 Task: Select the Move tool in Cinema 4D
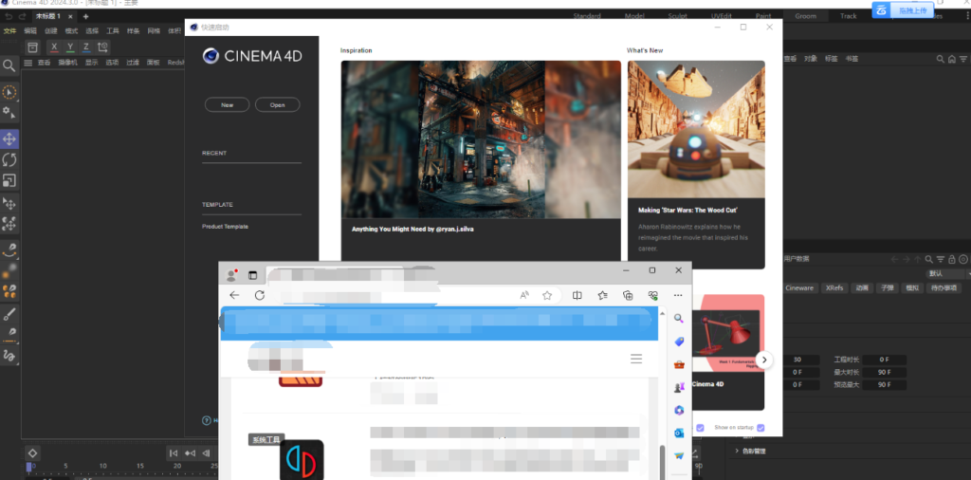pyautogui.click(x=9, y=139)
